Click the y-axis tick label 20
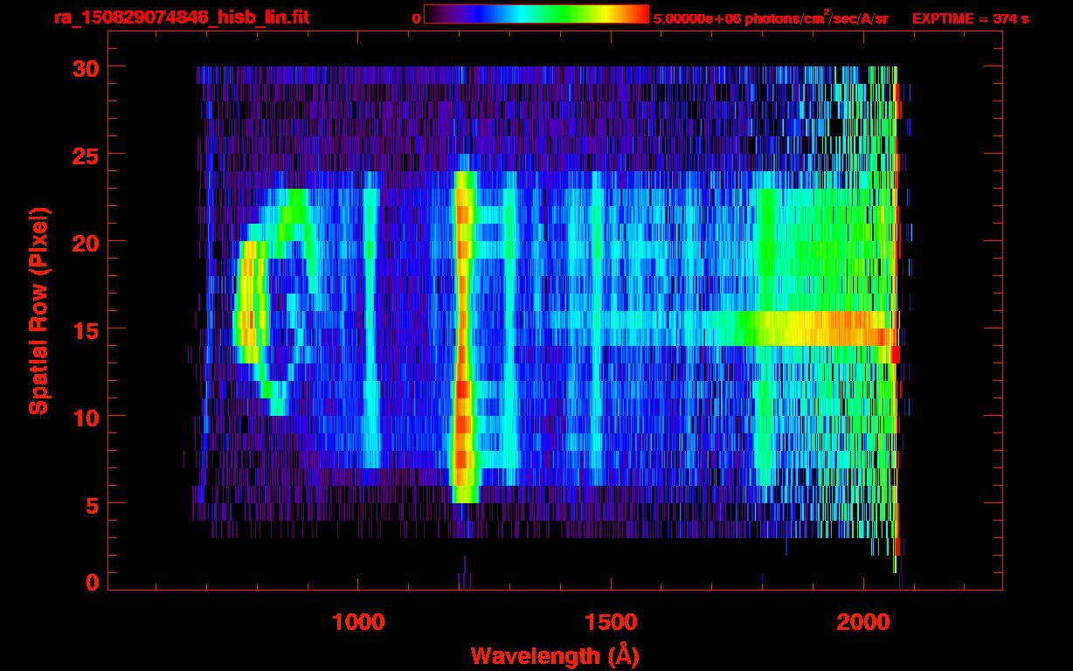The image size is (1073, 671). click(86, 242)
